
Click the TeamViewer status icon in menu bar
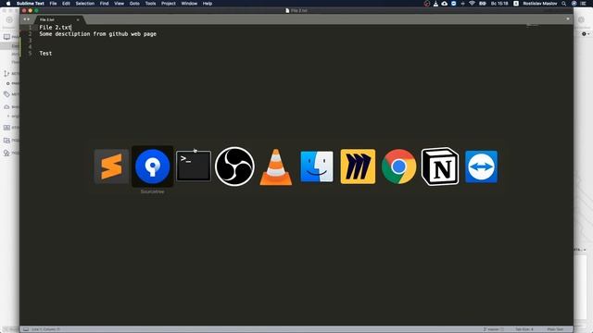tap(453, 4)
